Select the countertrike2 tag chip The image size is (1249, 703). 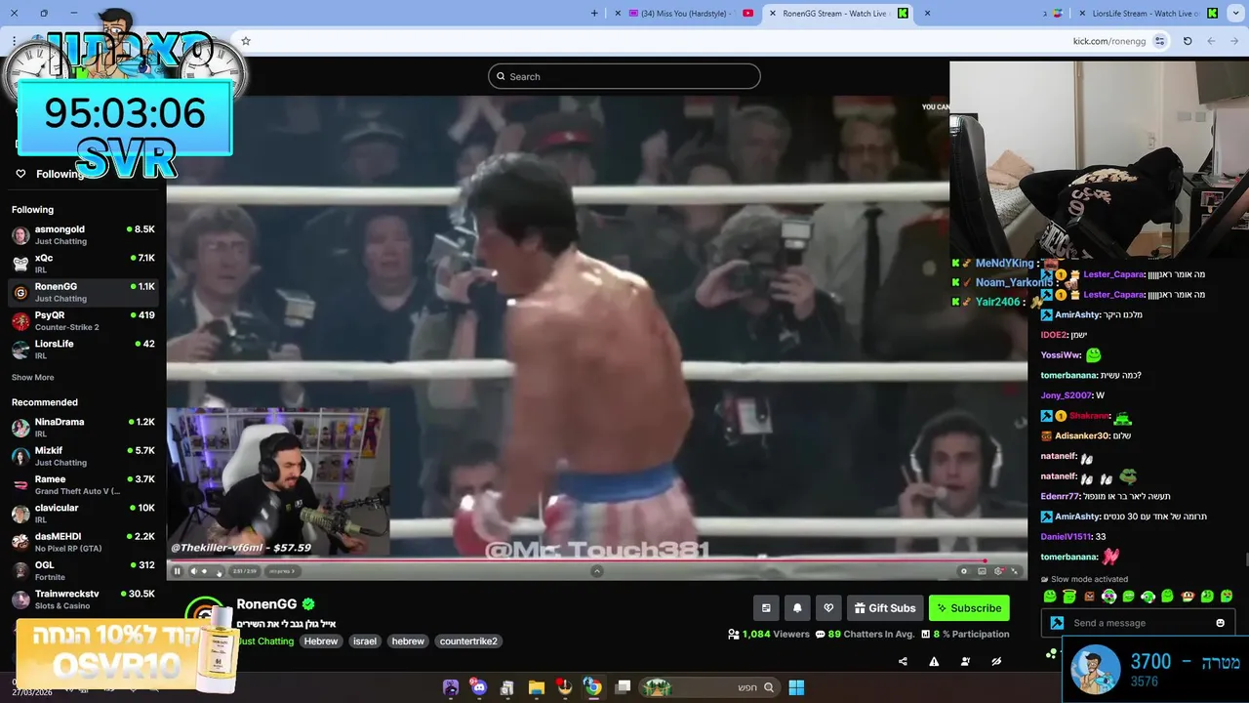(468, 641)
